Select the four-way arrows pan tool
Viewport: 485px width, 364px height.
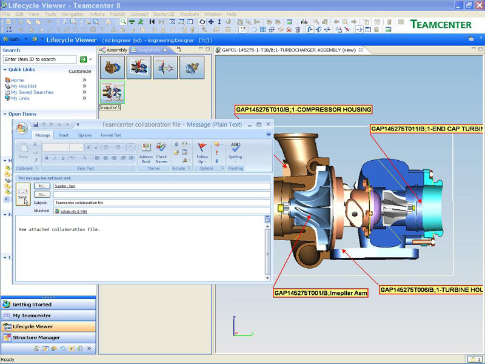click(211, 22)
